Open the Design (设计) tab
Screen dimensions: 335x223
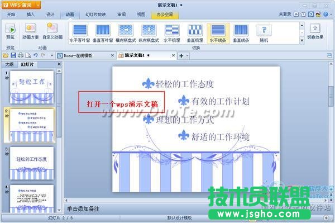(50, 15)
